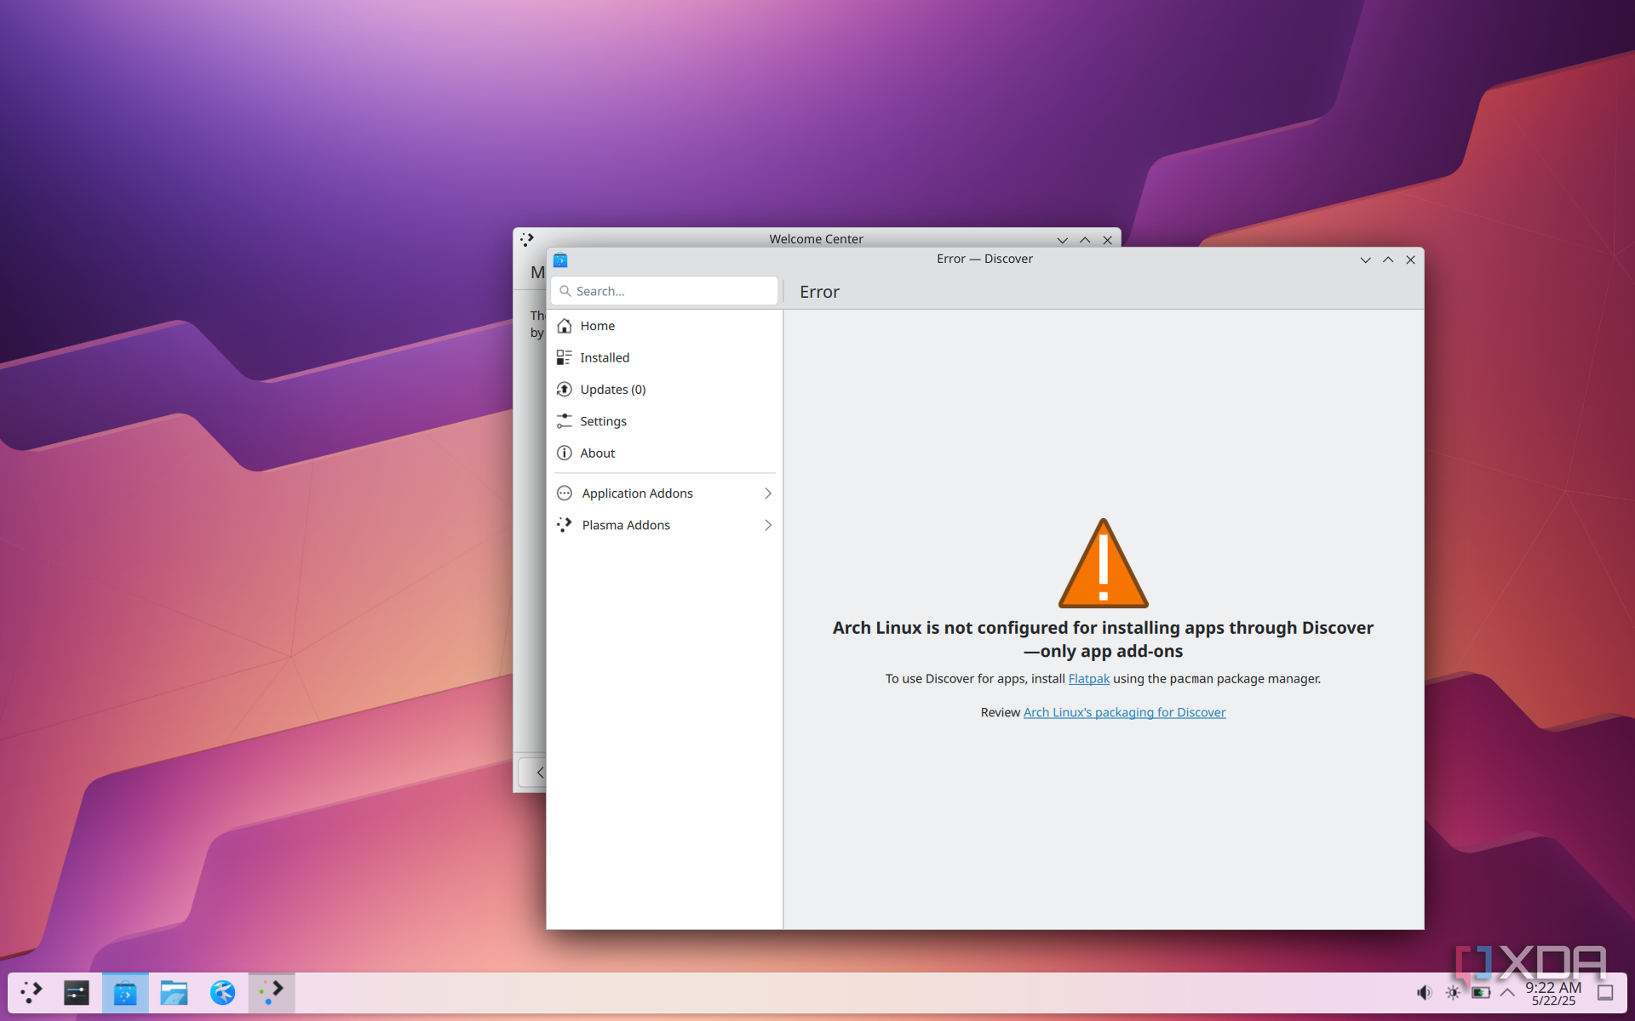The height and width of the screenshot is (1021, 1635).
Task: Open the Flatpak link
Action: (x=1088, y=679)
